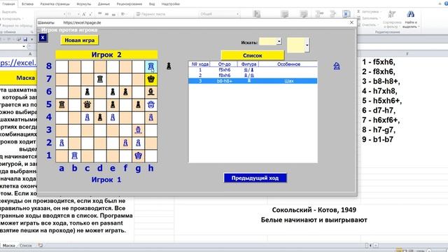The height and width of the screenshot is (252, 448).
Task: Click the black bishop on h6
Action: (151, 92)
